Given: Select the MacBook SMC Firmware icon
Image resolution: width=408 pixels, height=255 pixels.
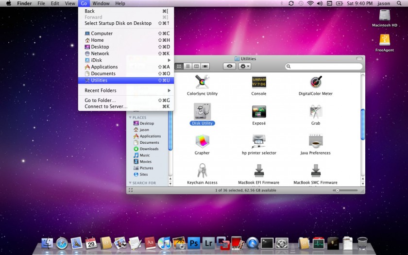Looking at the screenshot, I should pyautogui.click(x=316, y=171).
